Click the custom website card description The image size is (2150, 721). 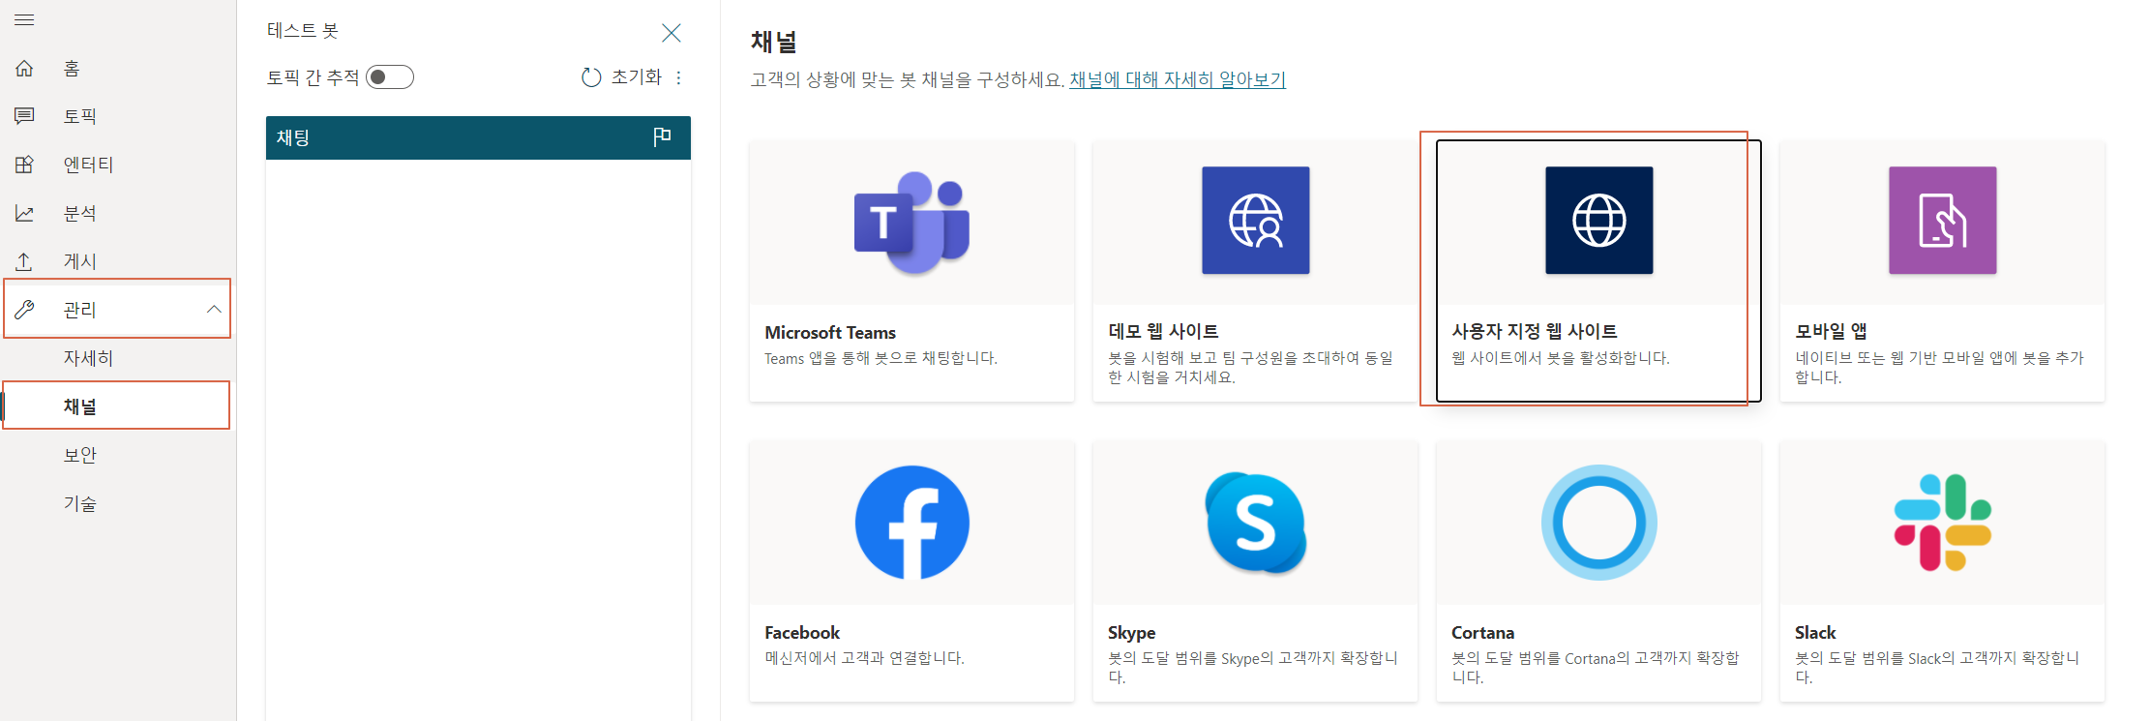click(x=1560, y=358)
